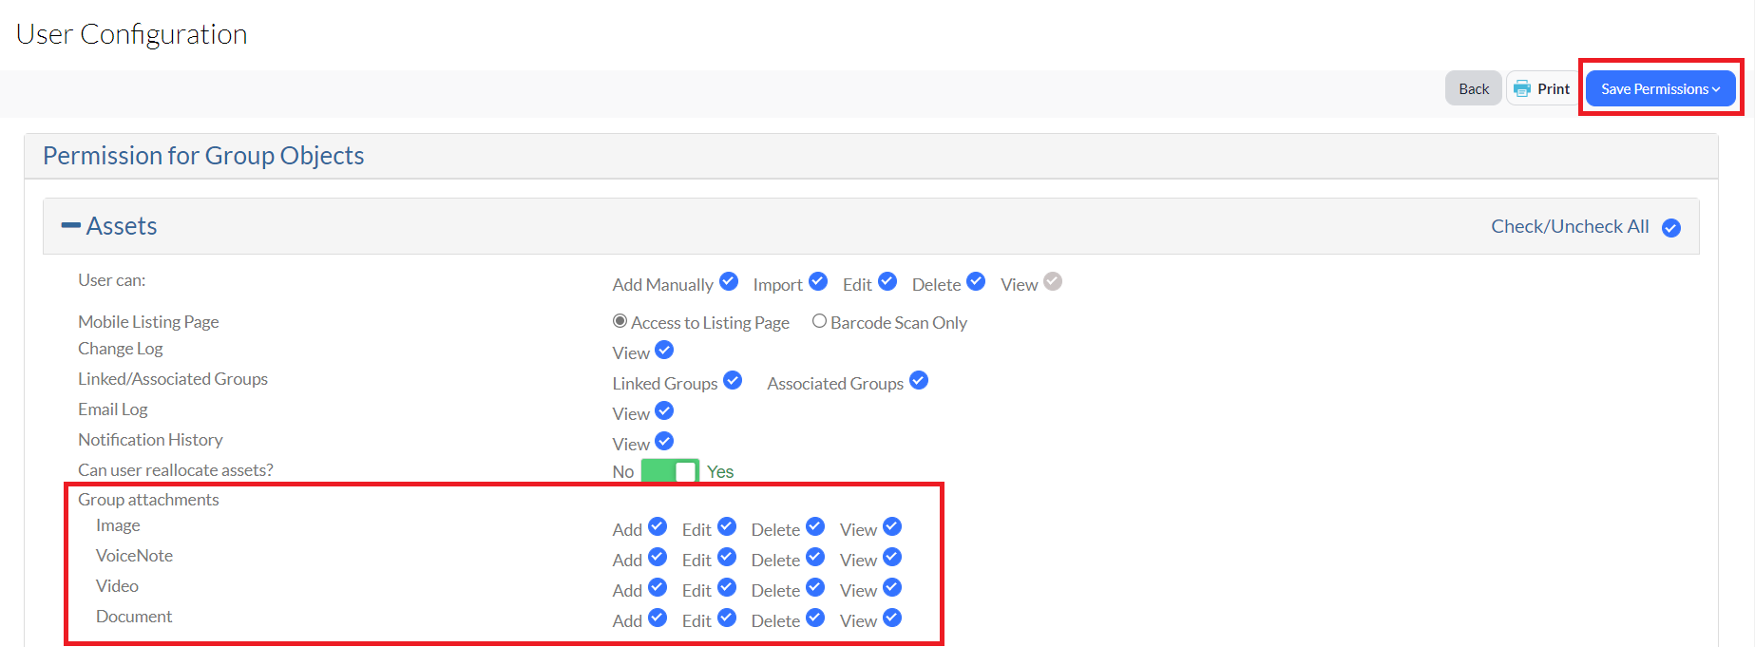The width and height of the screenshot is (1755, 647).
Task: Click the Save Permissions dropdown button
Action: (x=1660, y=88)
